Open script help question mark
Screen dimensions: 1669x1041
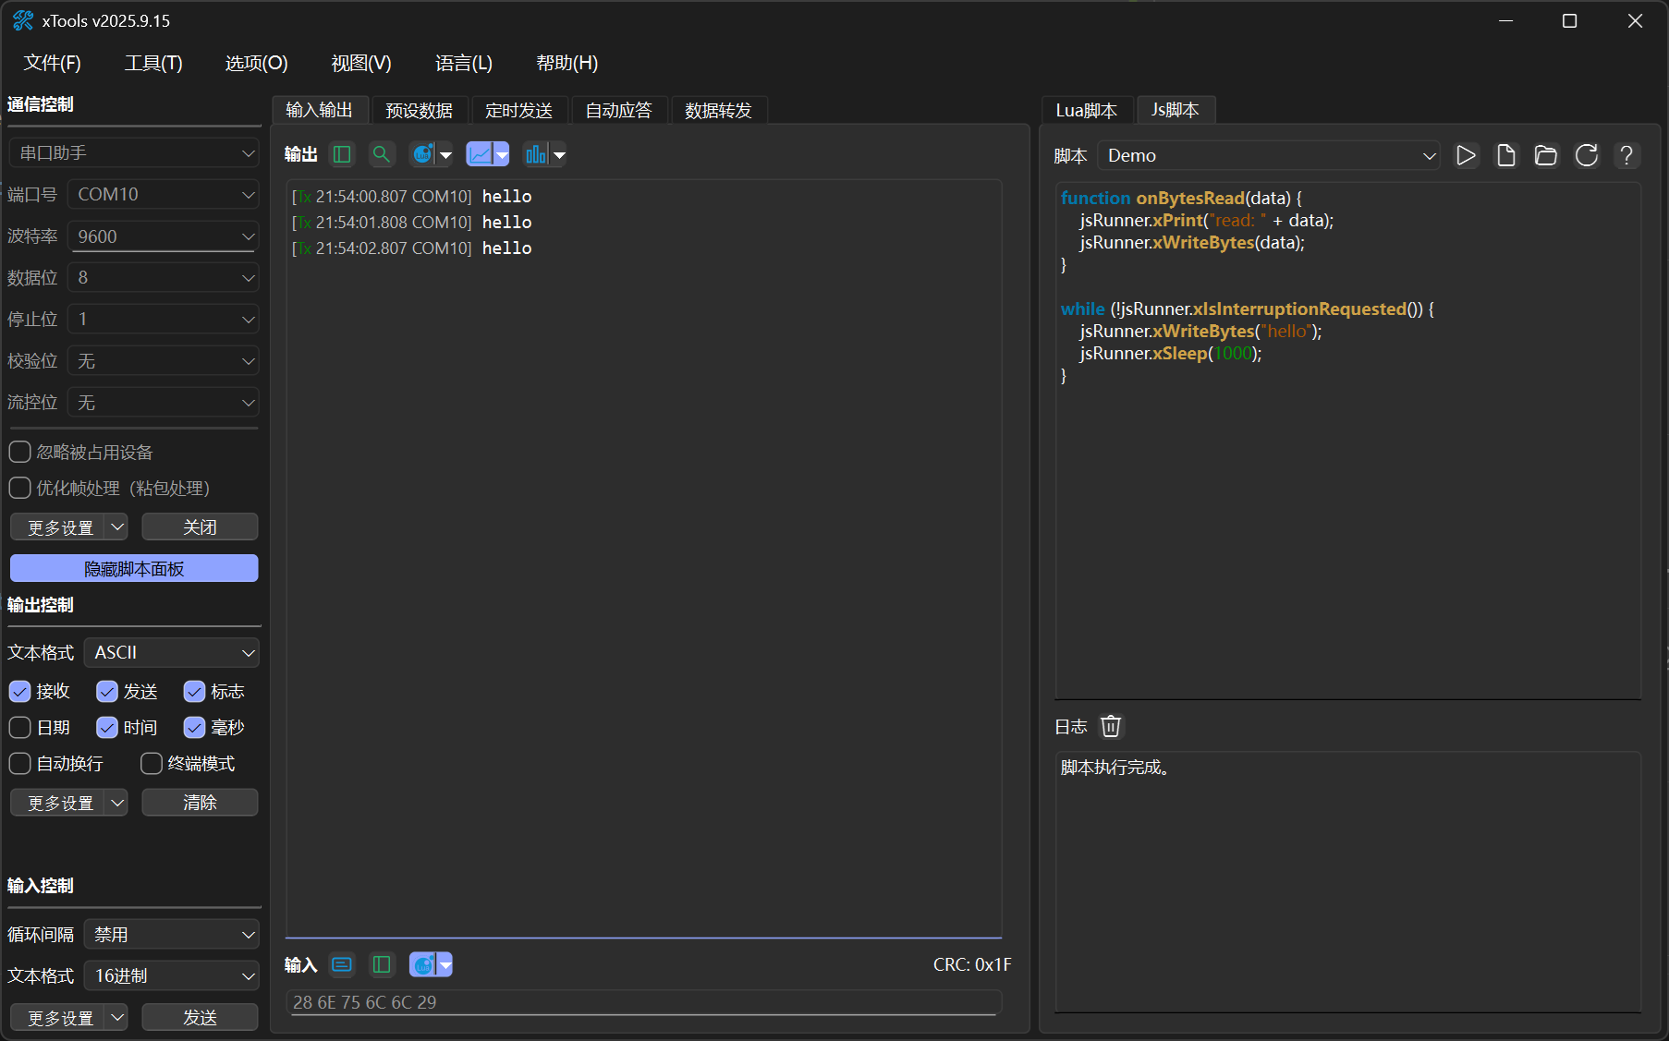[x=1626, y=155]
